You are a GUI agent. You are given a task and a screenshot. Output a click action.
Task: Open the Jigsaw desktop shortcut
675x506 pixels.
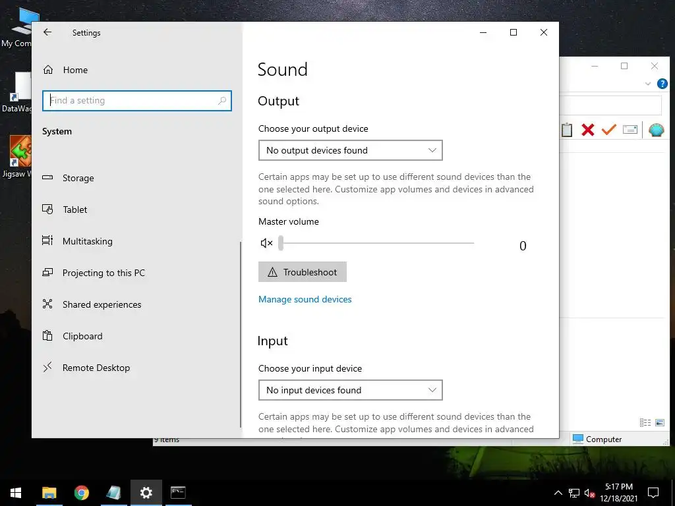click(x=16, y=157)
